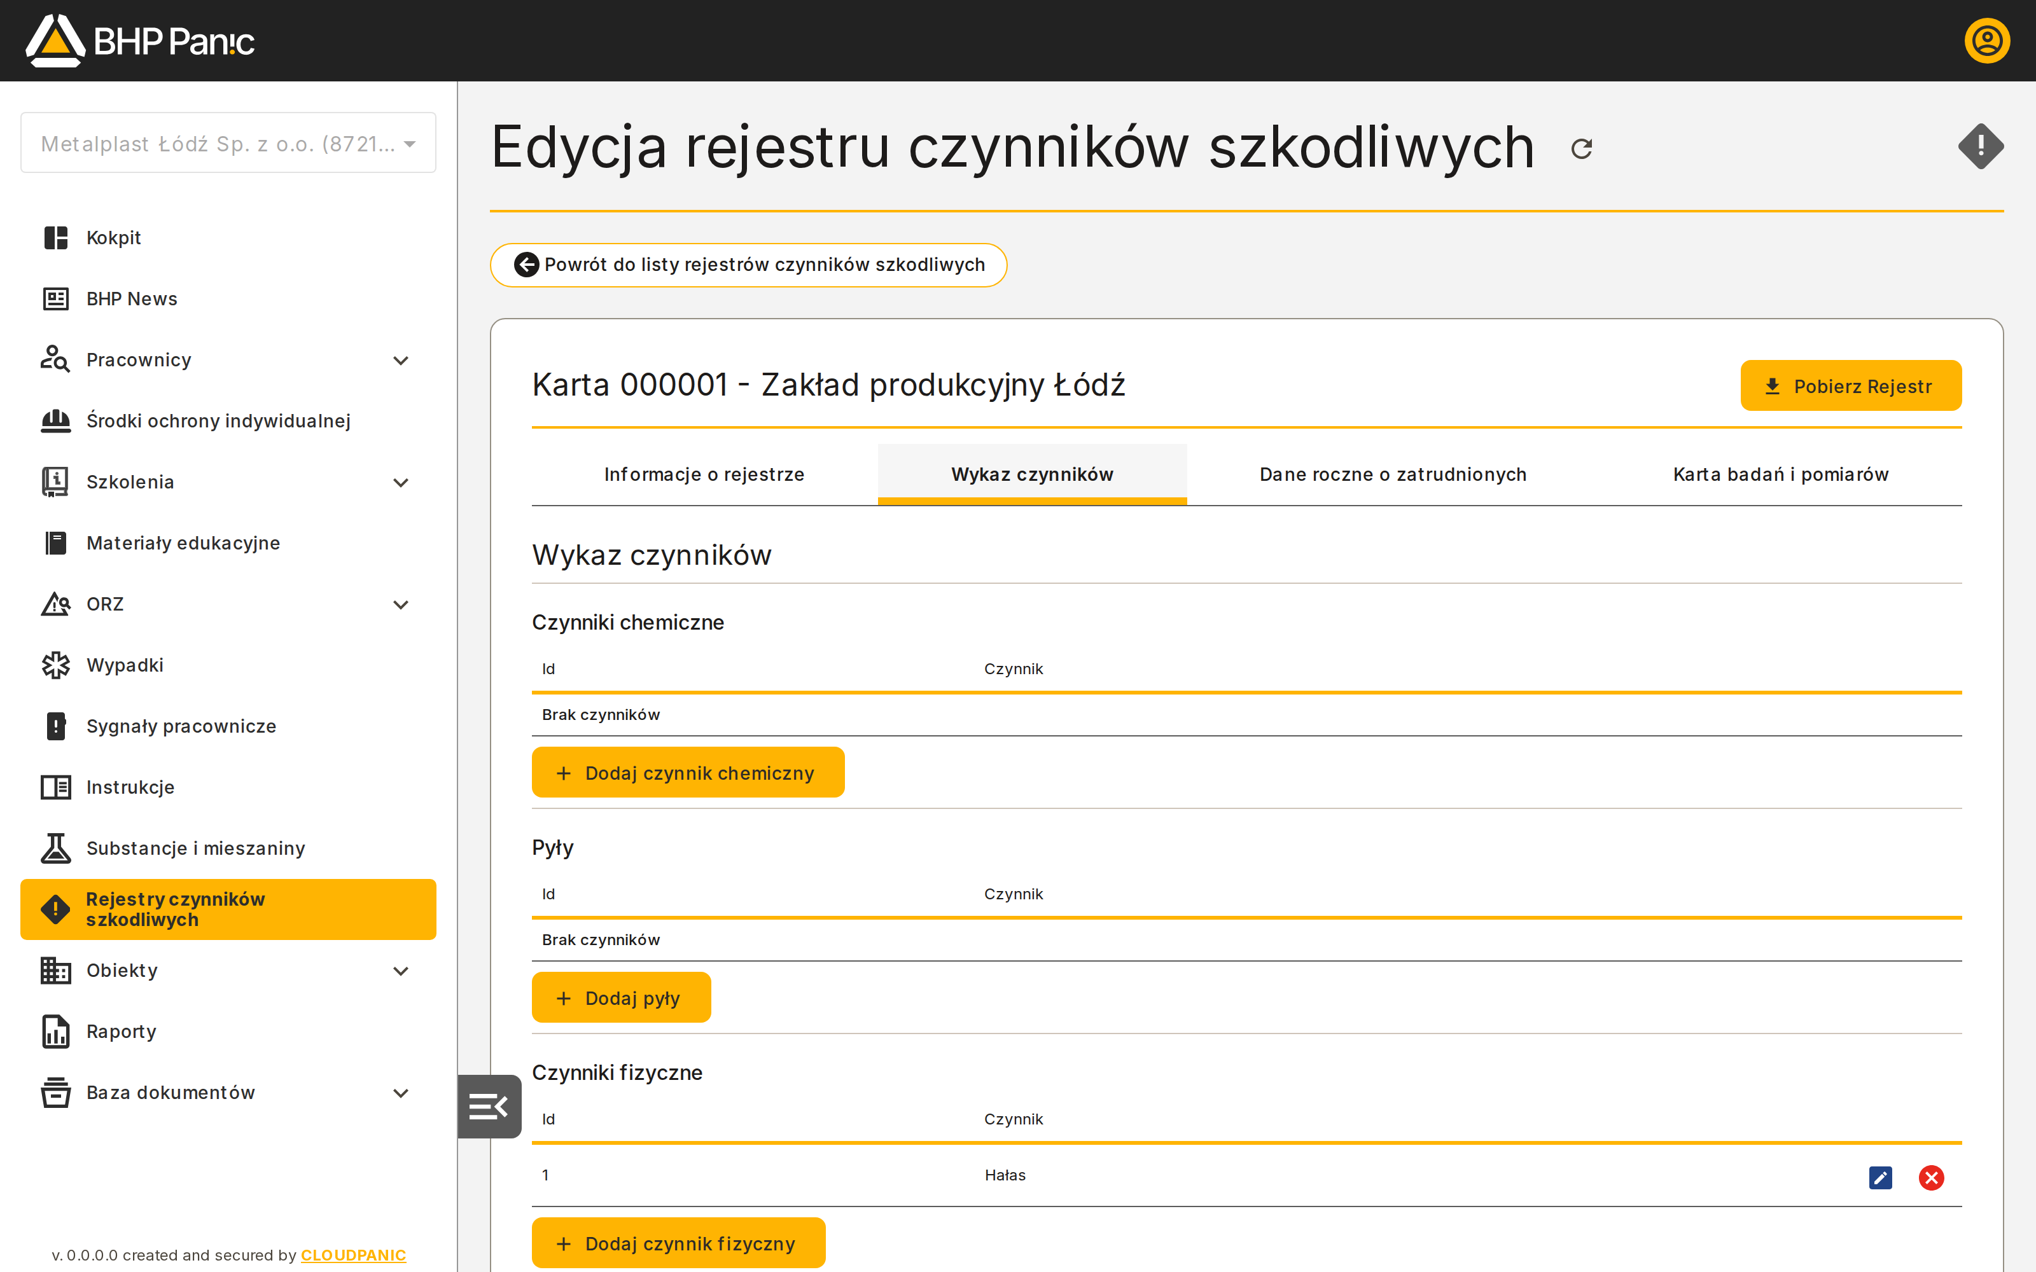
Task: Click the Sygnały pracownicze alert icon
Action: point(55,726)
